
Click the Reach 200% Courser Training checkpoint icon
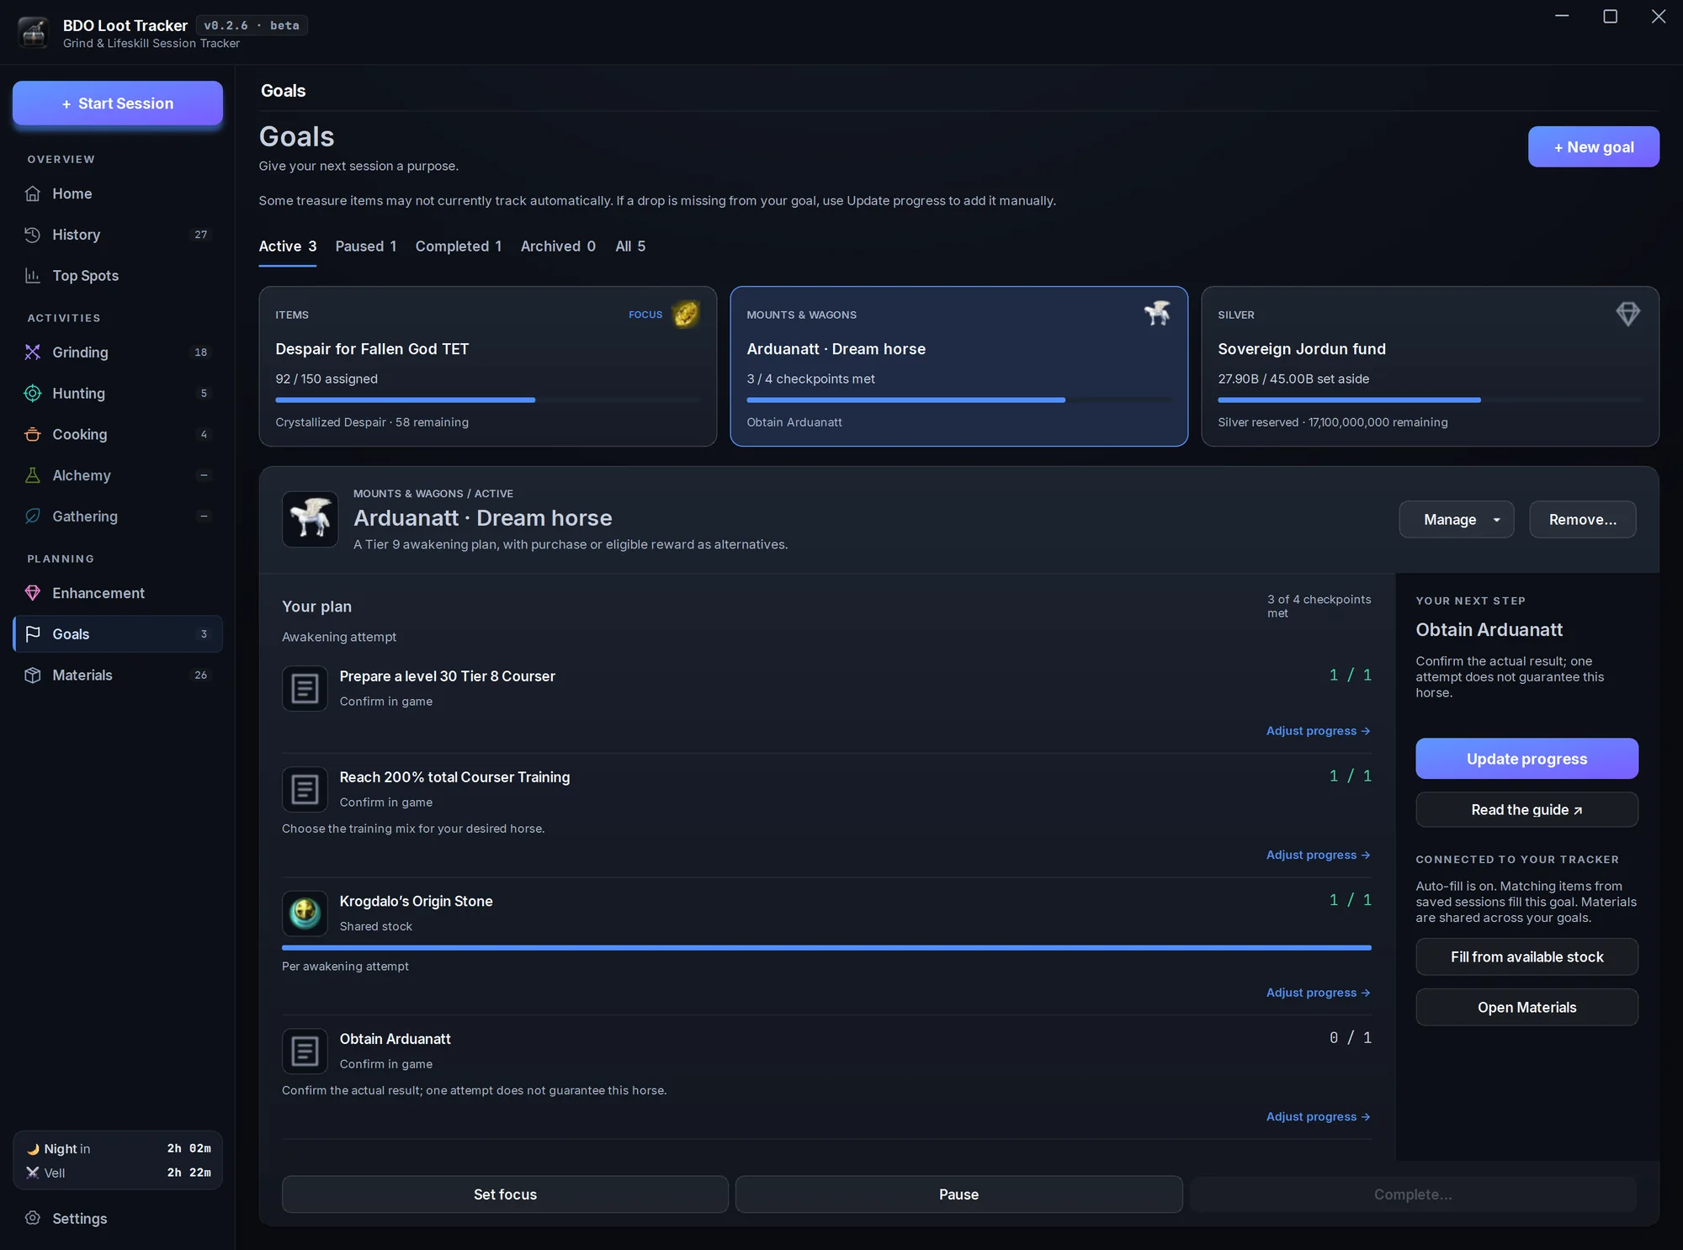305,790
